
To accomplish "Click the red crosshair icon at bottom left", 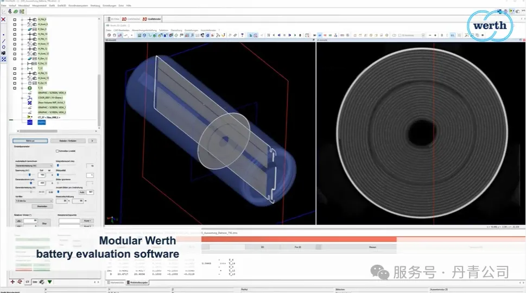I will [x=12, y=282].
